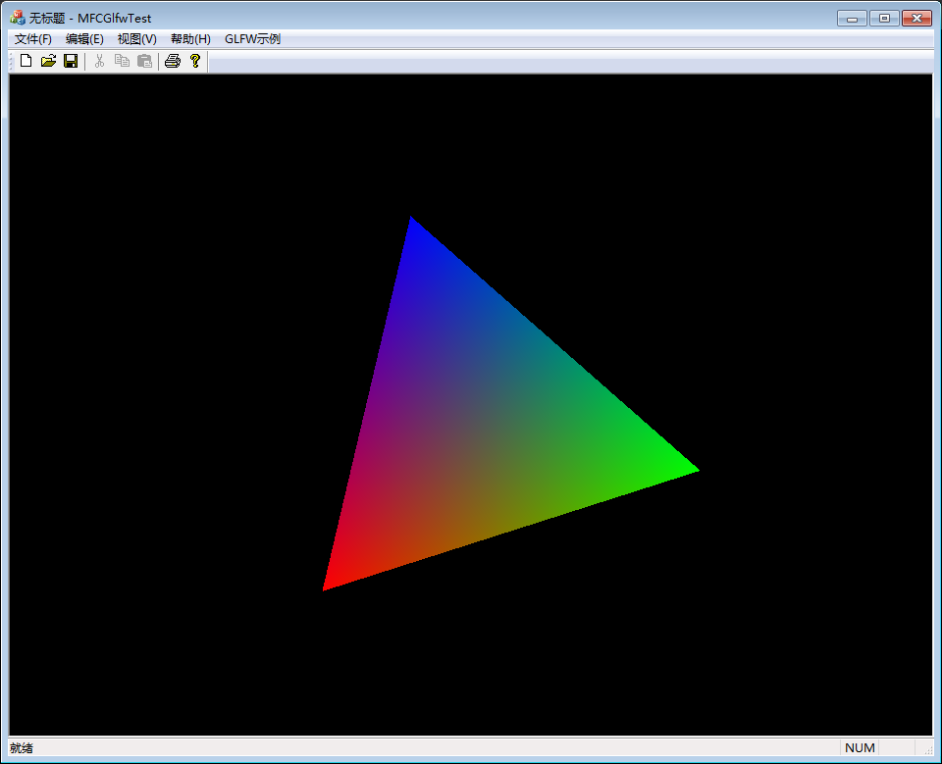The image size is (942, 764).
Task: Click the 无标题 - MFCGlfwTest title text
Action: 90,18
